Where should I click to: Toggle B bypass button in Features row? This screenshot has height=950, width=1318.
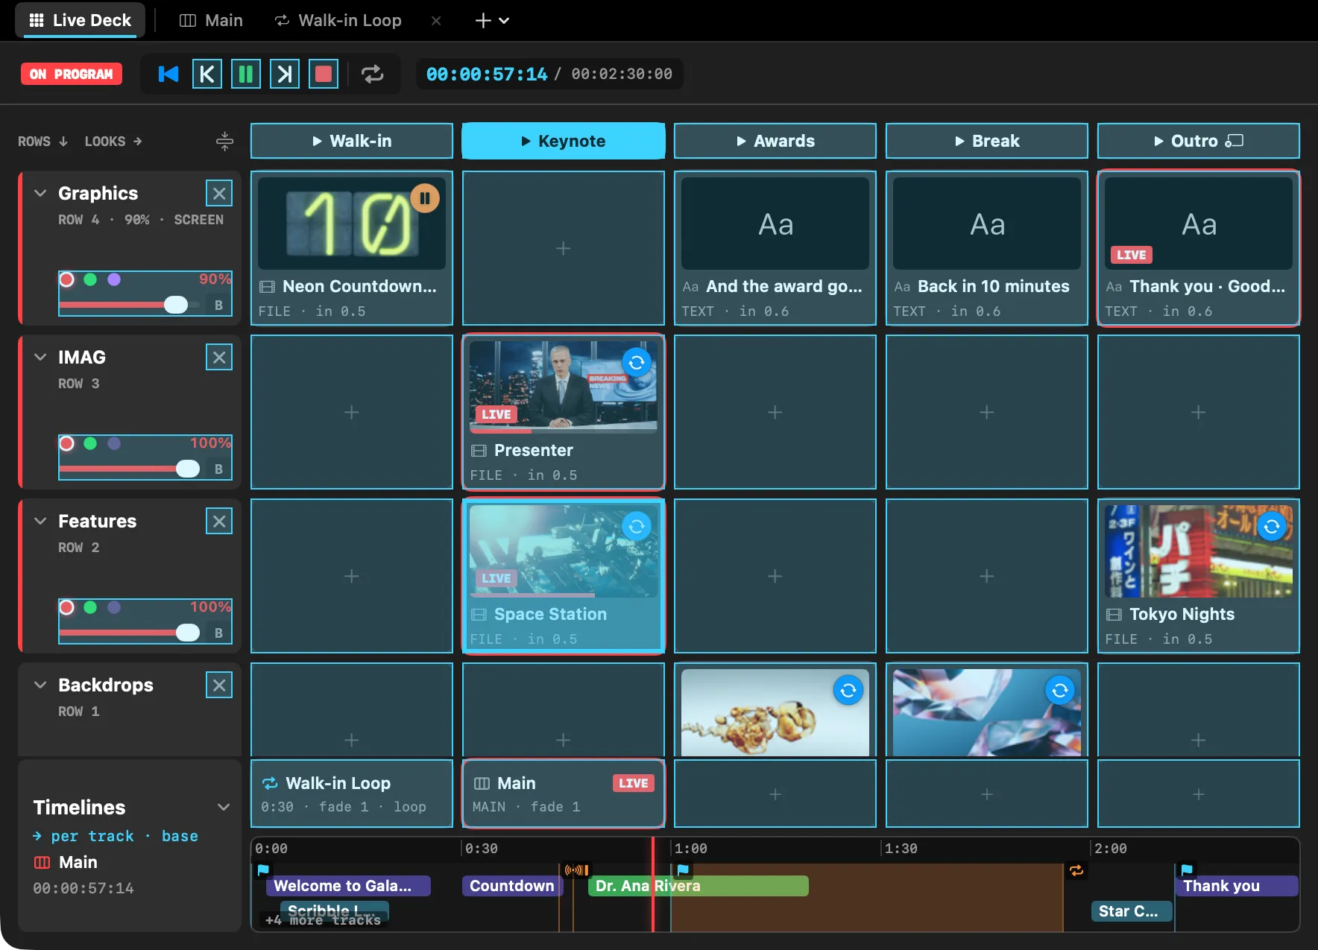(218, 633)
